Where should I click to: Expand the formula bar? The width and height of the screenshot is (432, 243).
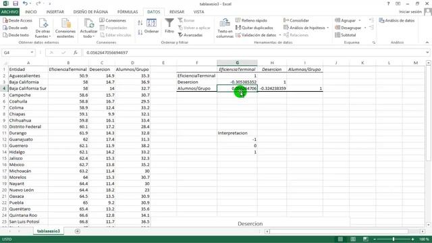(x=427, y=53)
